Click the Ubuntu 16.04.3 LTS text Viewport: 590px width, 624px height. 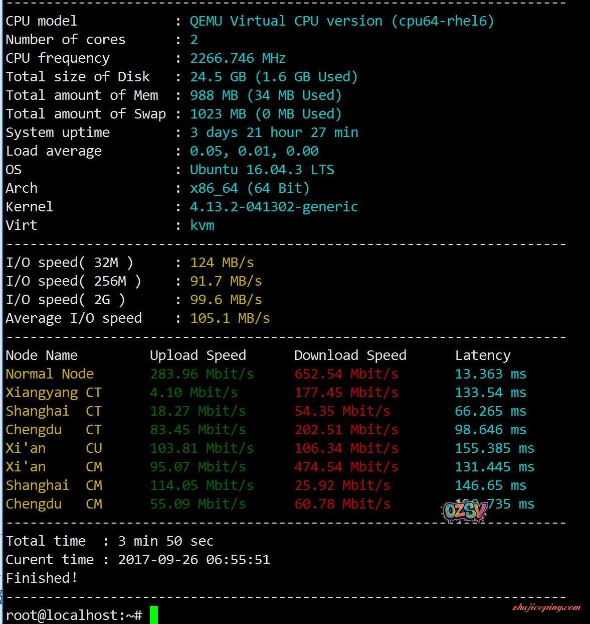point(262,170)
